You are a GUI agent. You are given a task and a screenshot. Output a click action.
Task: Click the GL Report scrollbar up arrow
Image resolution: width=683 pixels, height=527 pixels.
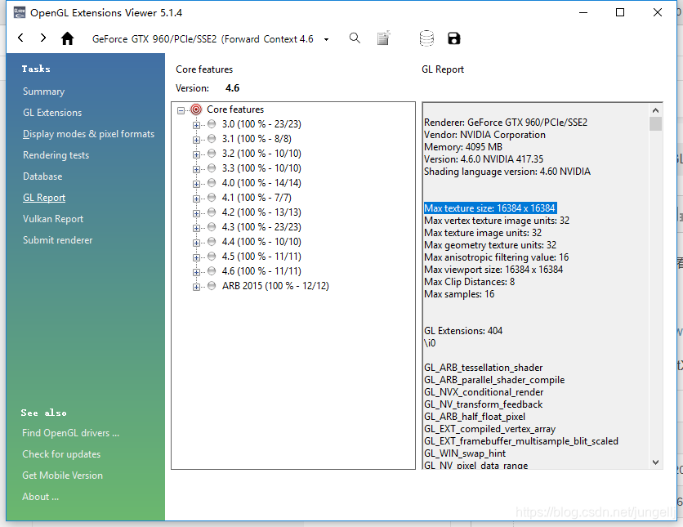655,110
